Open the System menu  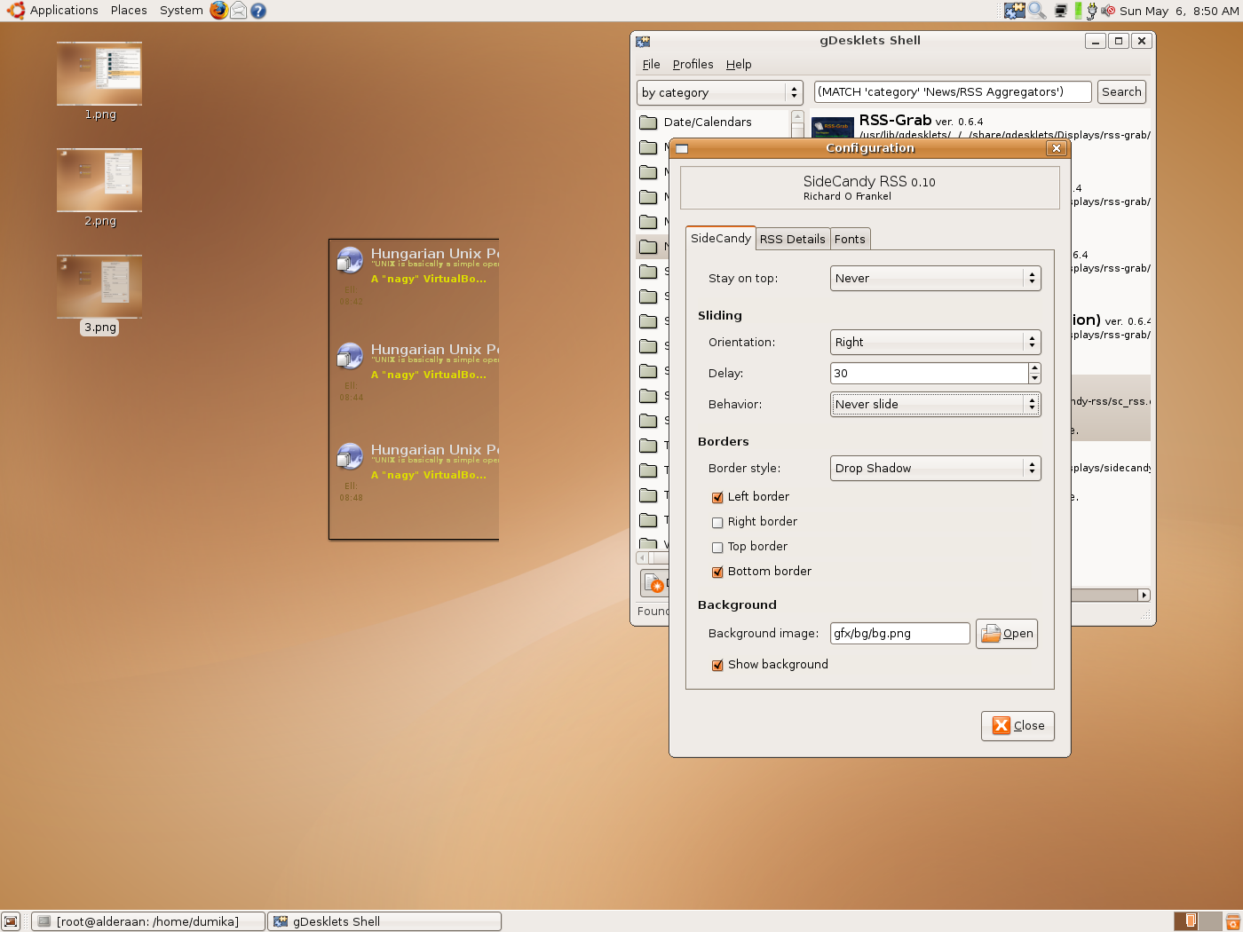click(x=181, y=11)
